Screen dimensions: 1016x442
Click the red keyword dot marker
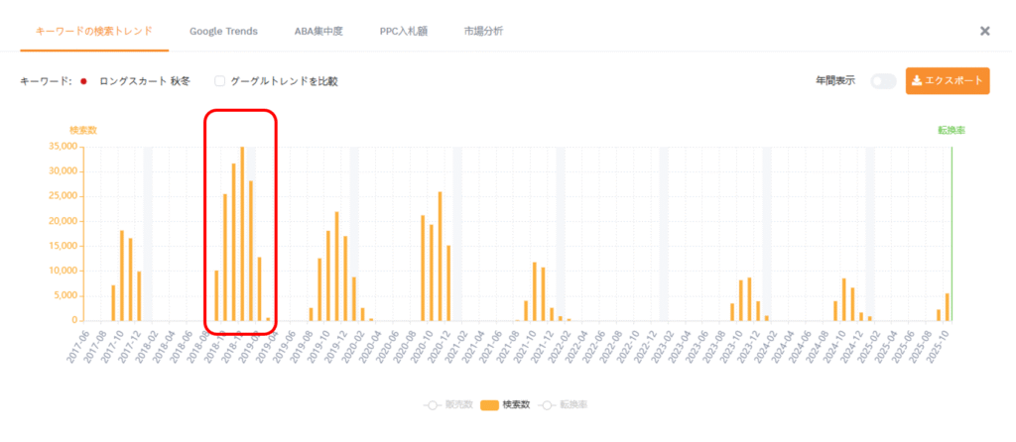tap(84, 81)
